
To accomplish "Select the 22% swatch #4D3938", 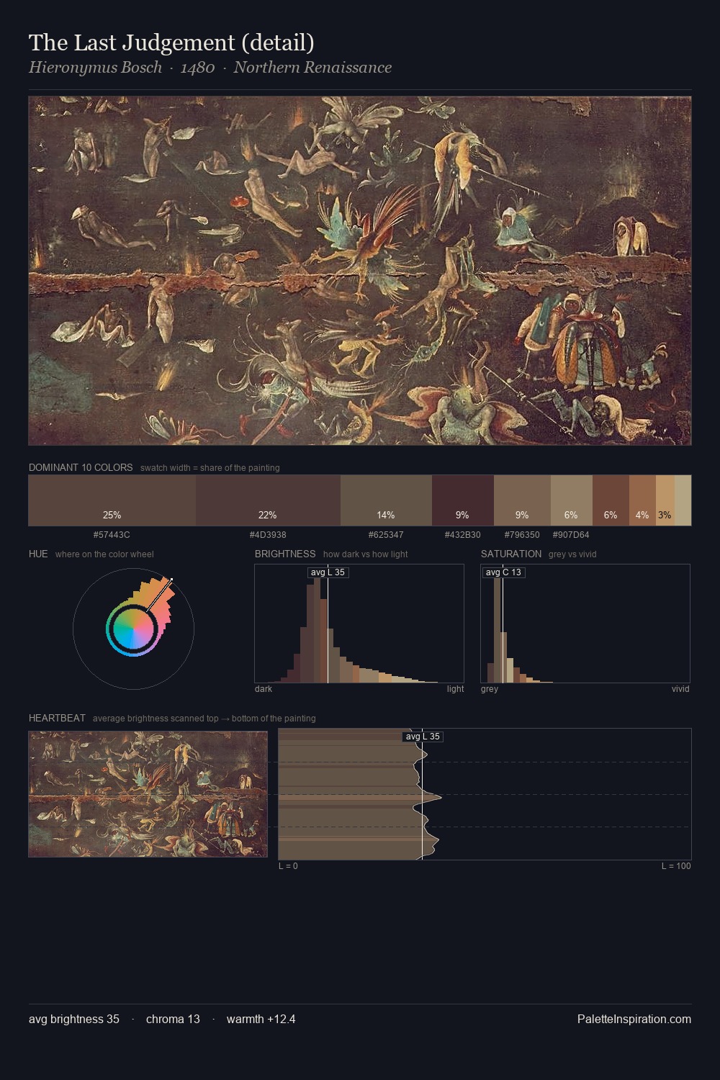I will (268, 500).
